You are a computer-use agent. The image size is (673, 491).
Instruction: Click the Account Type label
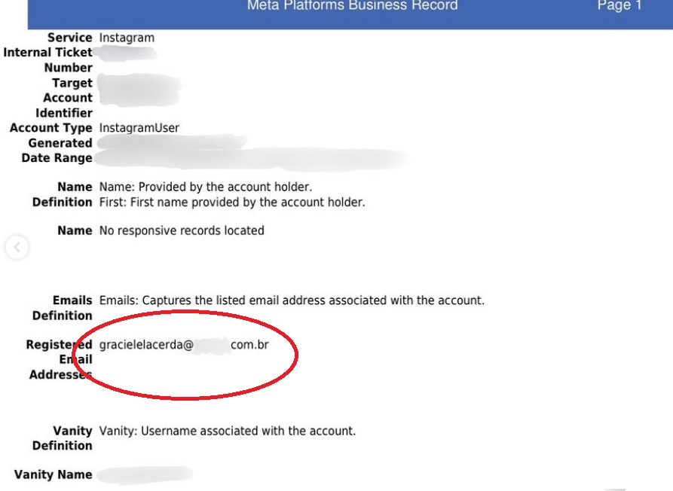50,128
